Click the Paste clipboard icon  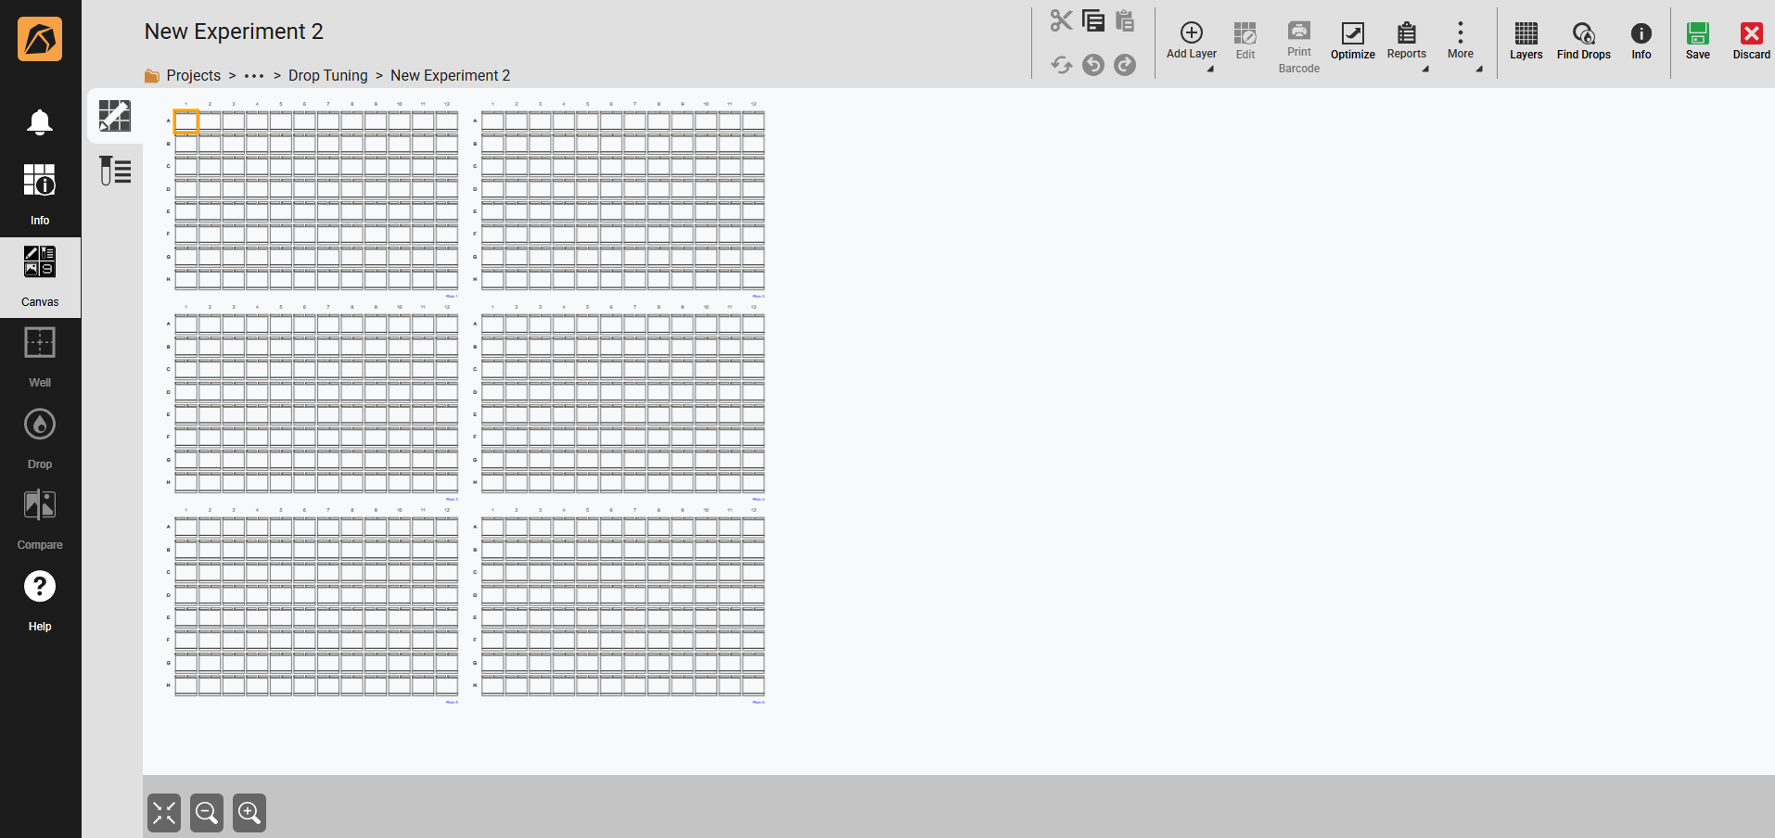tap(1125, 20)
